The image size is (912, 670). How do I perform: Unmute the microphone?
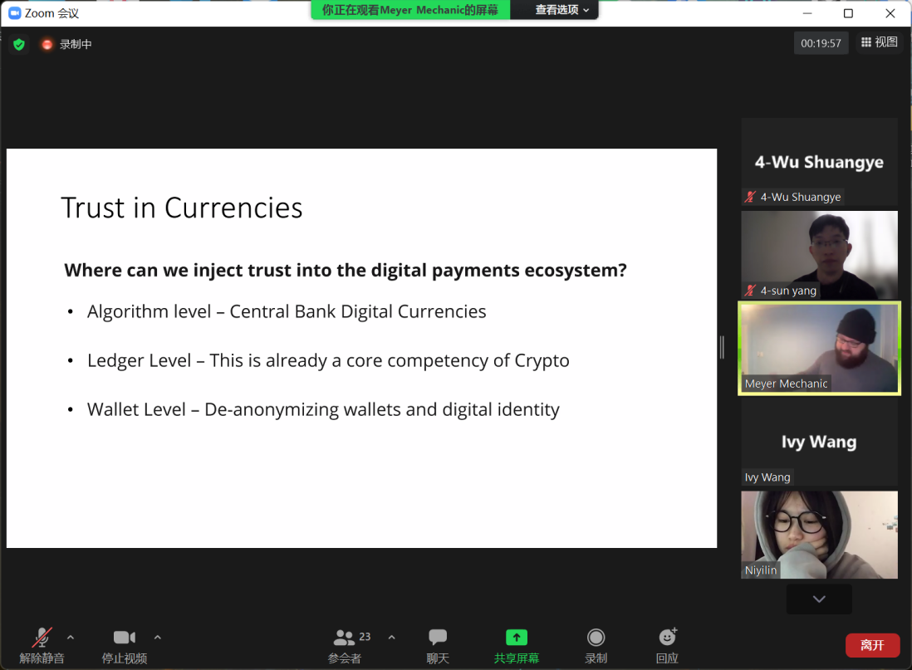42,638
